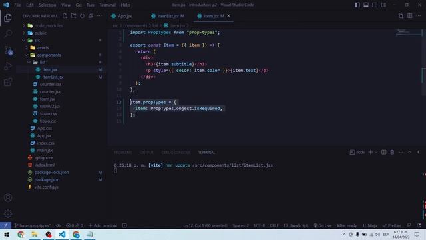This screenshot has height=240, width=426.
Task: Open terminal panel more actions
Action: point(401,153)
